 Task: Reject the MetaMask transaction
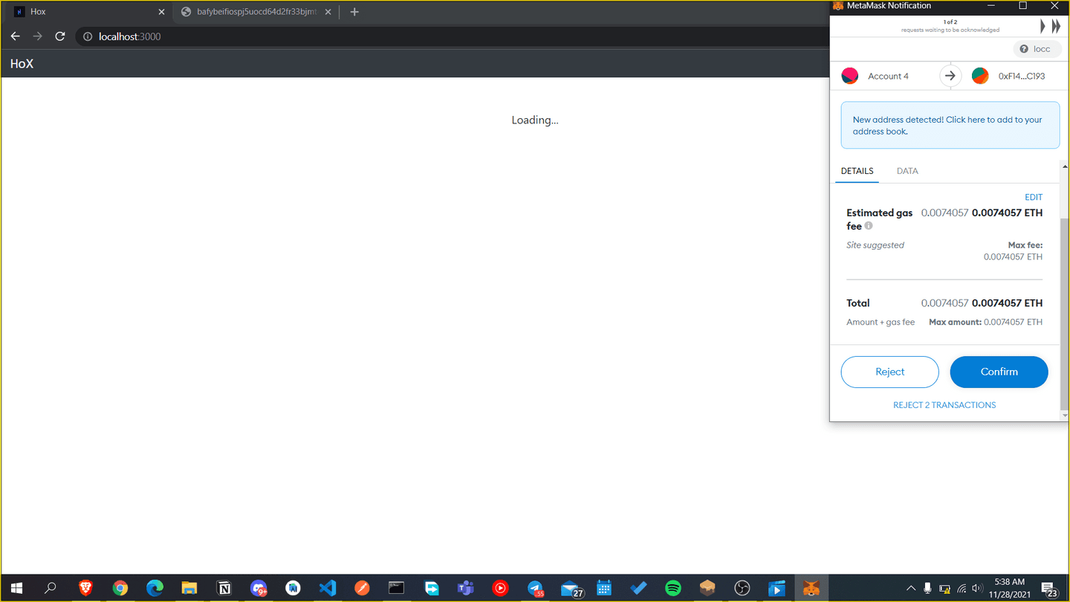(889, 372)
